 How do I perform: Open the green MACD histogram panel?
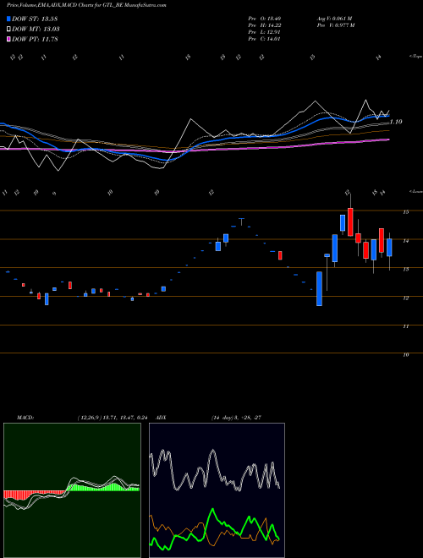72,490
